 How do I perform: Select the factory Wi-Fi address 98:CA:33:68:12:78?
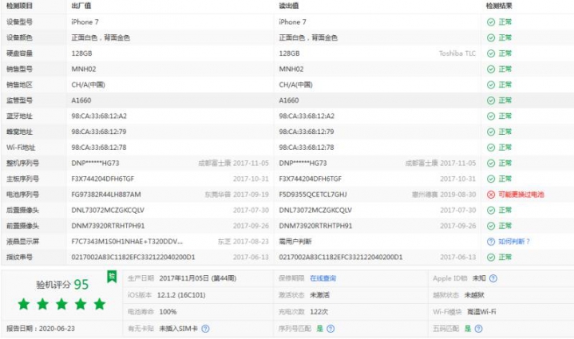(99, 148)
